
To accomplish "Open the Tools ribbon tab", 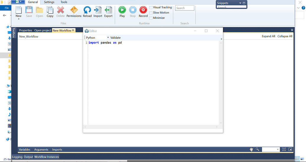I will tap(64, 2).
